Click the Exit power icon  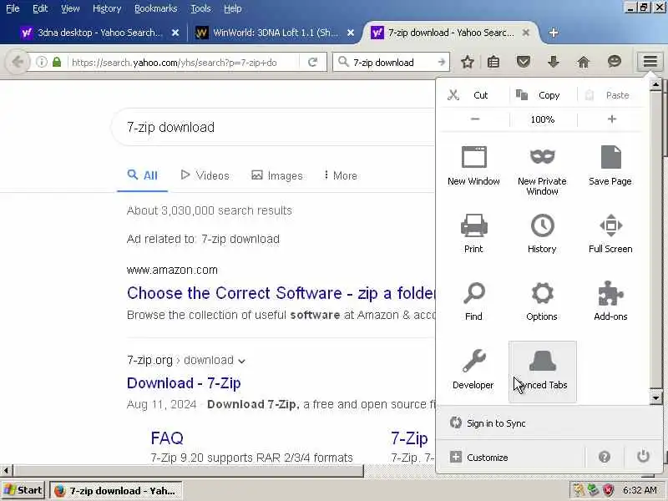click(643, 456)
